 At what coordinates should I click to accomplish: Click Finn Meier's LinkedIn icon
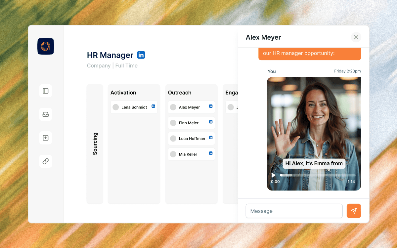211,122
